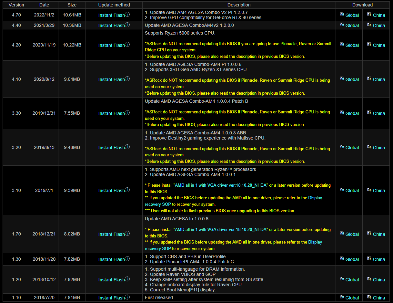Open Instant Flash link for version 1.20

tap(111, 280)
